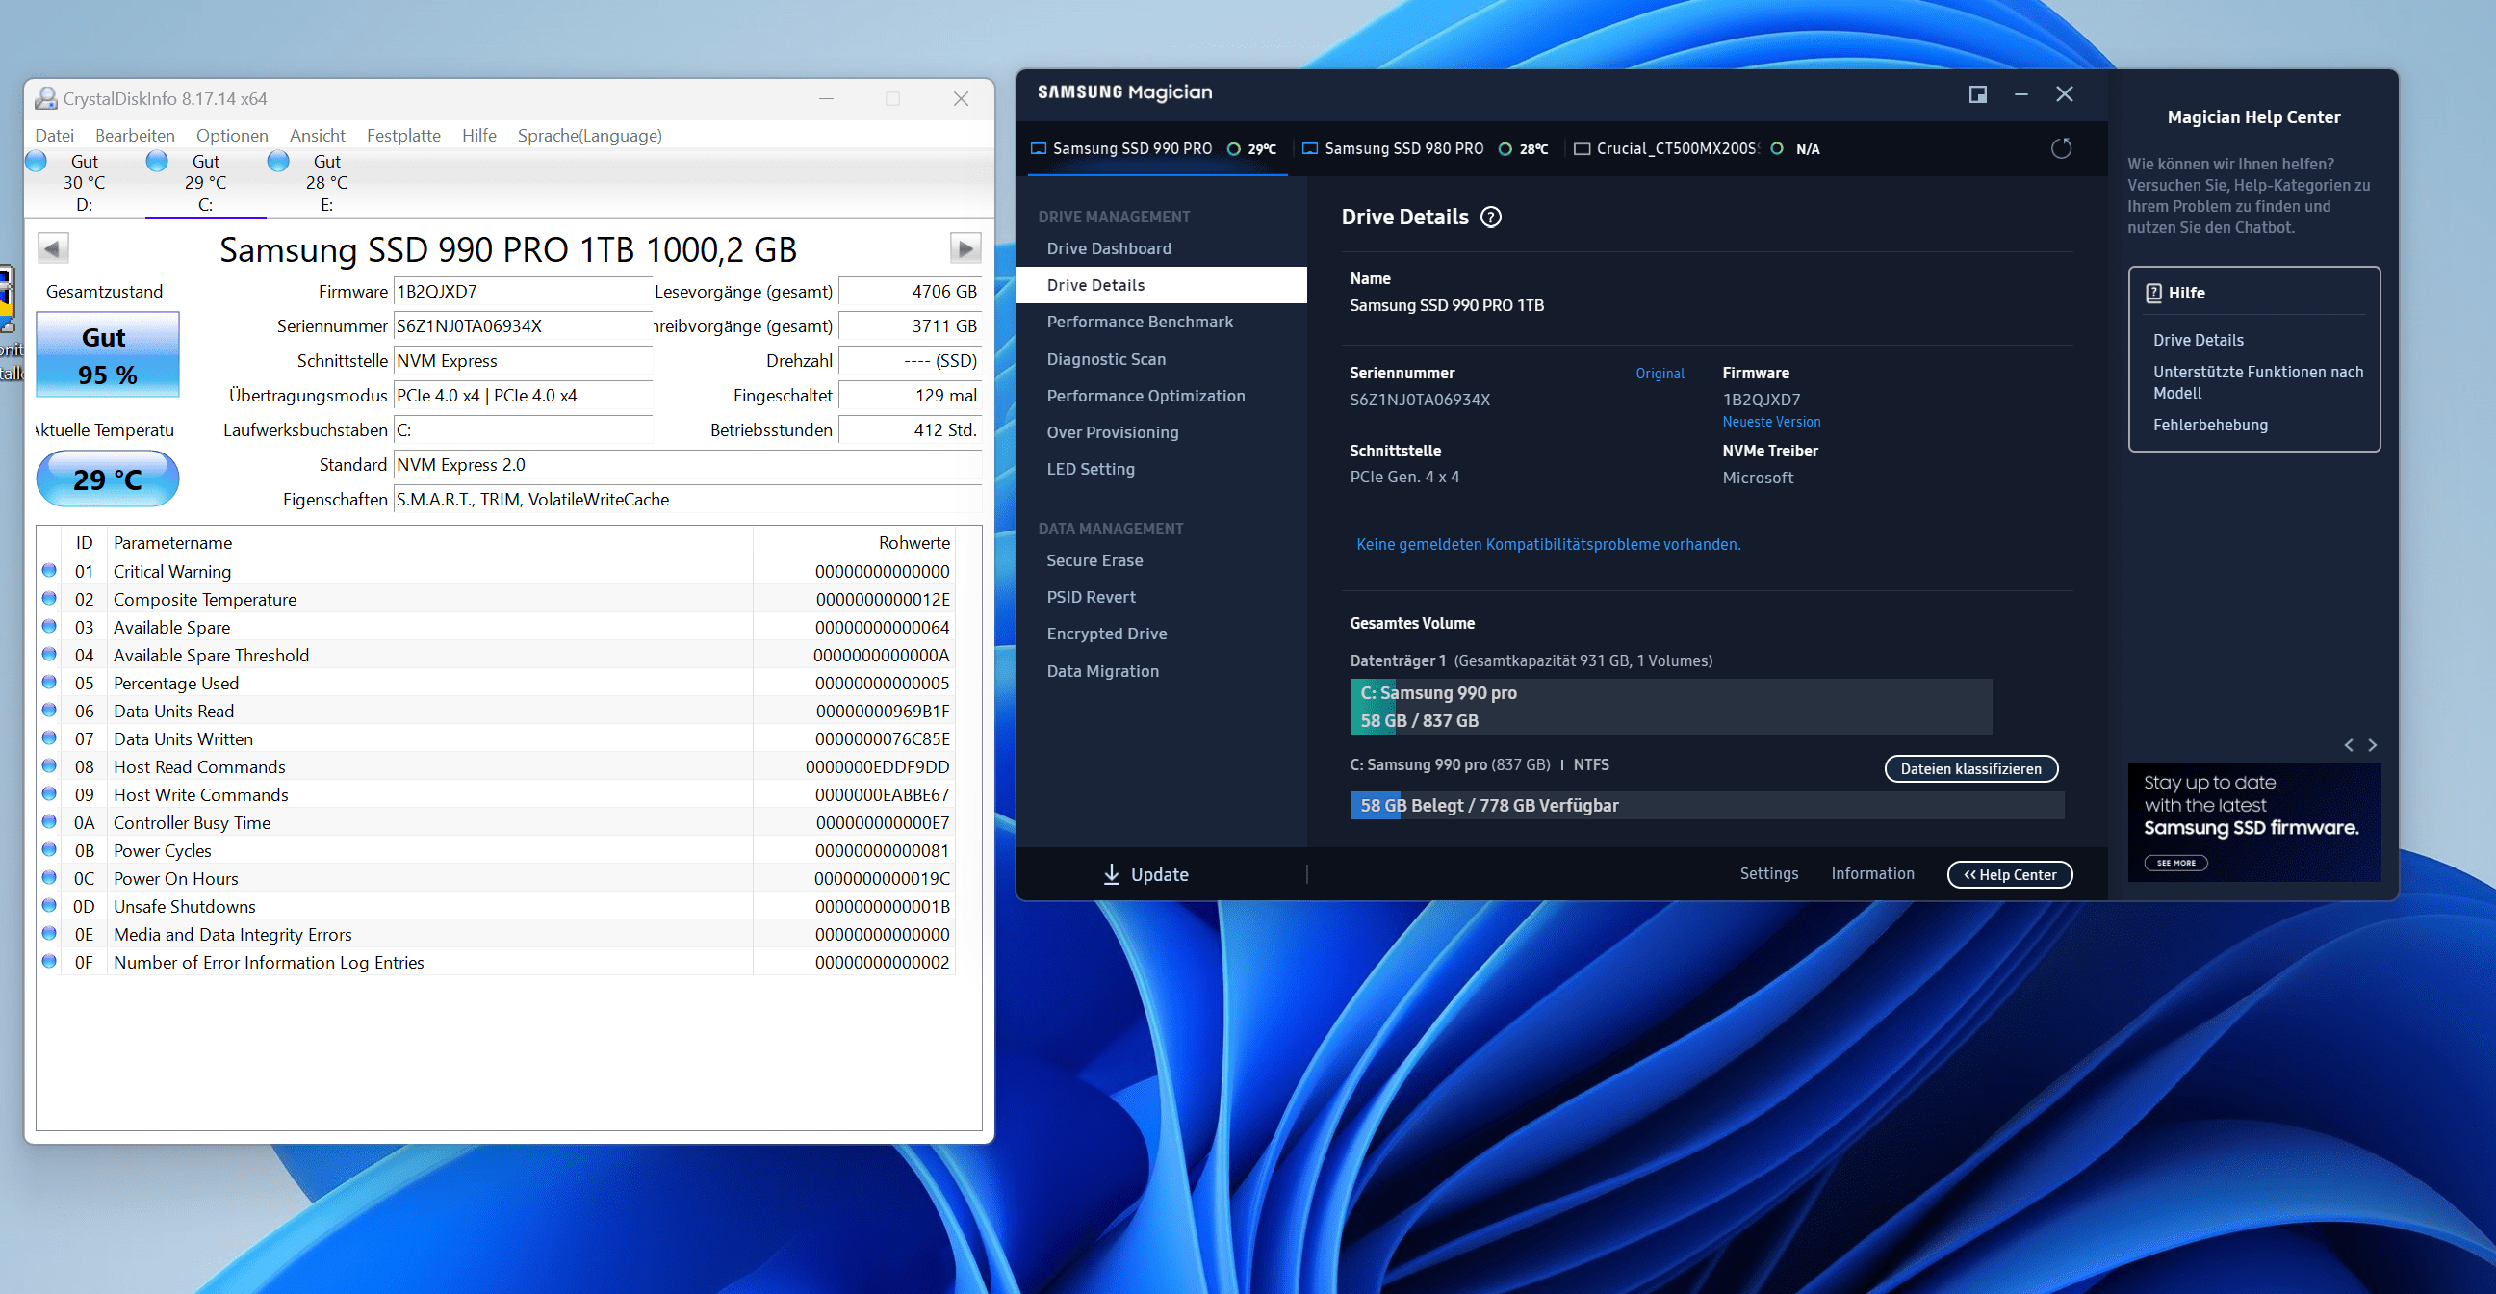
Task: Click the Original serial number label
Action: (1660, 374)
